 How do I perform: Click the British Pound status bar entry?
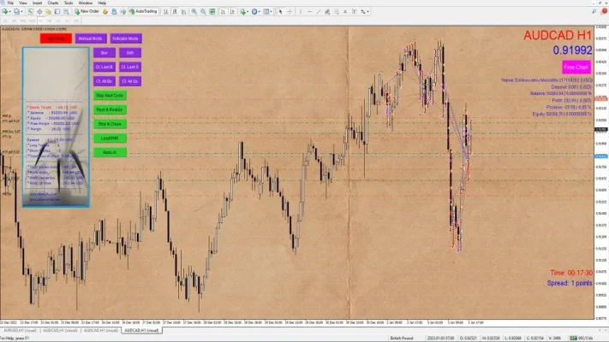click(x=402, y=338)
